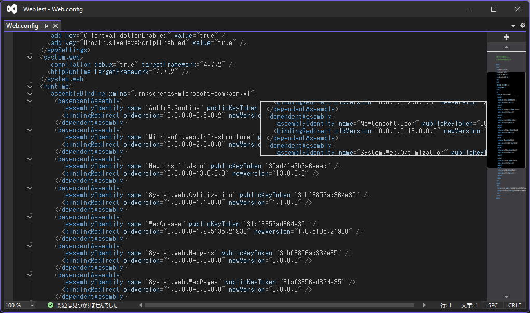Click the Microsoft.Web.Infrastructure assemblyIdentity line
The height and width of the screenshot is (313, 530).
click(161, 137)
